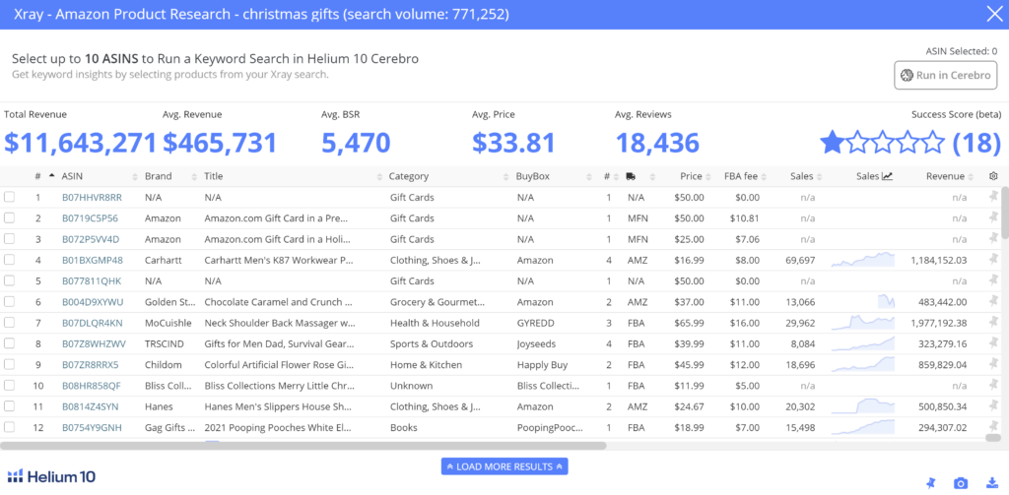Click the Brand column header

[x=158, y=176]
